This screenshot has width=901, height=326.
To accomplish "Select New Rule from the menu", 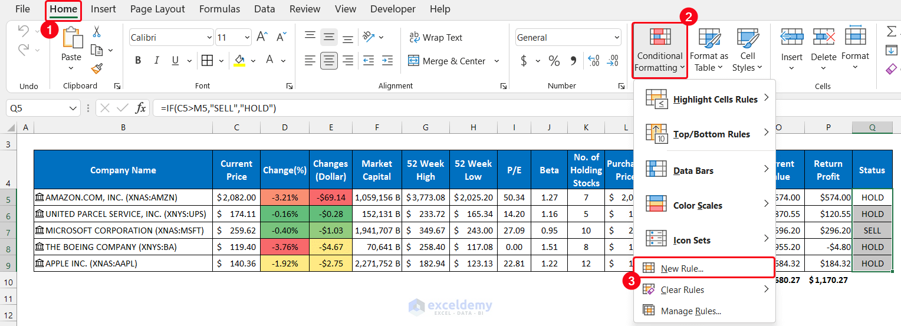I will pos(682,268).
